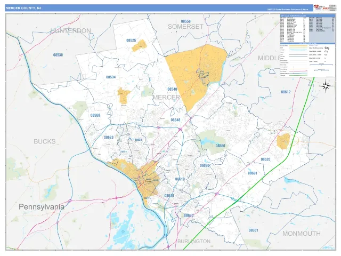Select the ZIP code 08560 label
341x256 pixels.
(x=95, y=115)
